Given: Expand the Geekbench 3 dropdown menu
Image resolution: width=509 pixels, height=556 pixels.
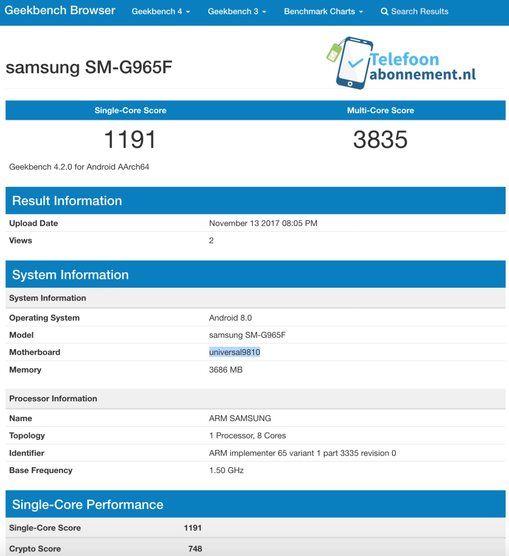Looking at the screenshot, I should click(237, 11).
